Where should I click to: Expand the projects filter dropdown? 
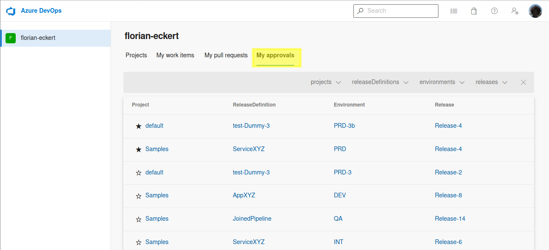(326, 82)
